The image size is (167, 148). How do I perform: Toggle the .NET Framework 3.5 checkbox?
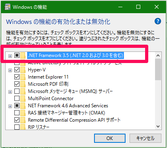[x=17, y=55]
